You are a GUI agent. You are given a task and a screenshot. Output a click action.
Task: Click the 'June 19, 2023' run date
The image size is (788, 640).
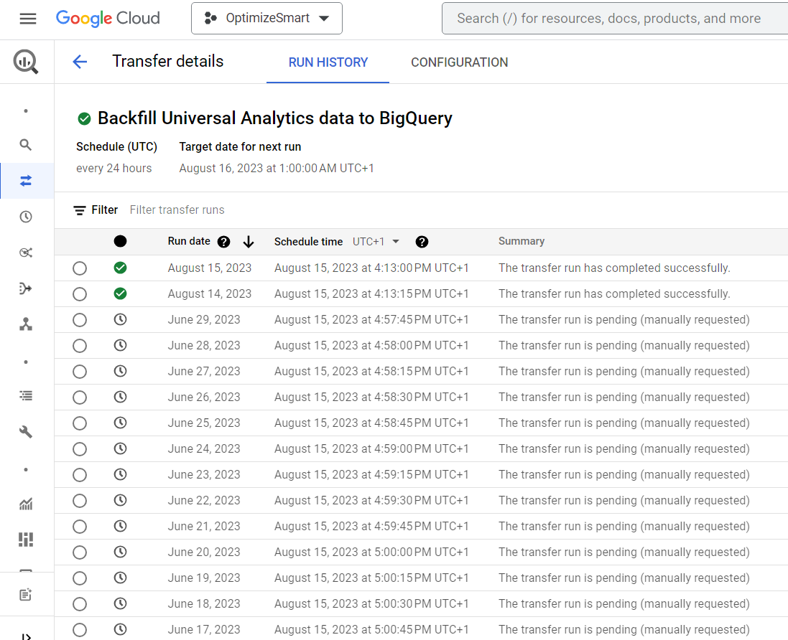[204, 578]
